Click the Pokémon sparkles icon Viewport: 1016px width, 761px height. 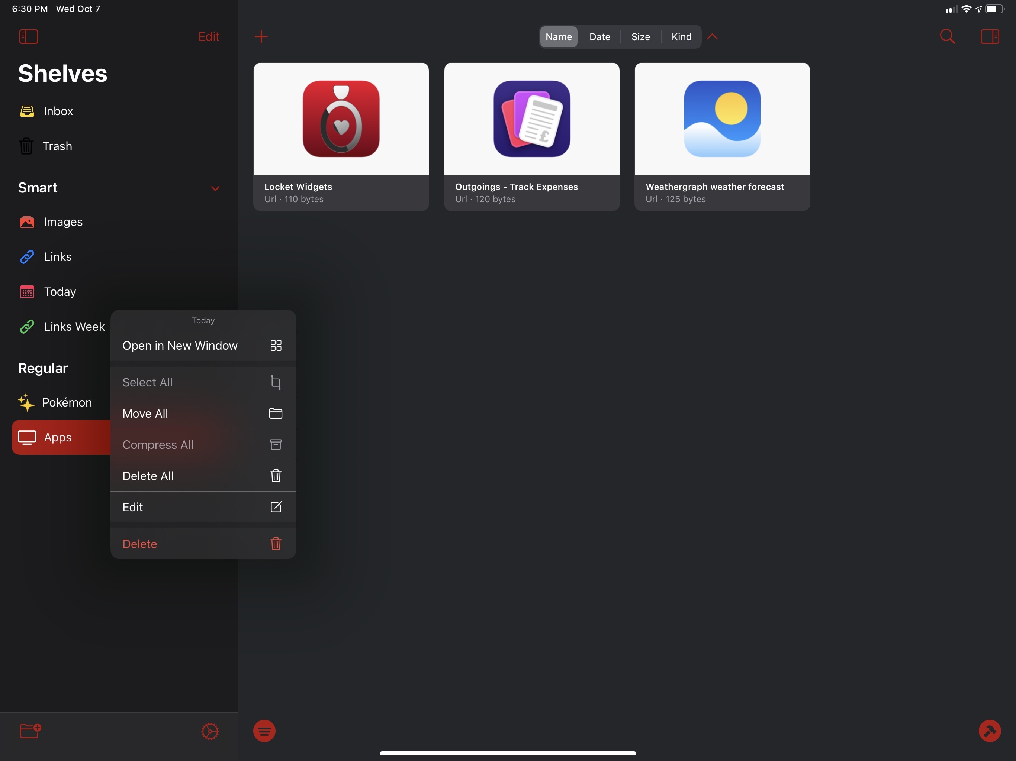(x=26, y=402)
